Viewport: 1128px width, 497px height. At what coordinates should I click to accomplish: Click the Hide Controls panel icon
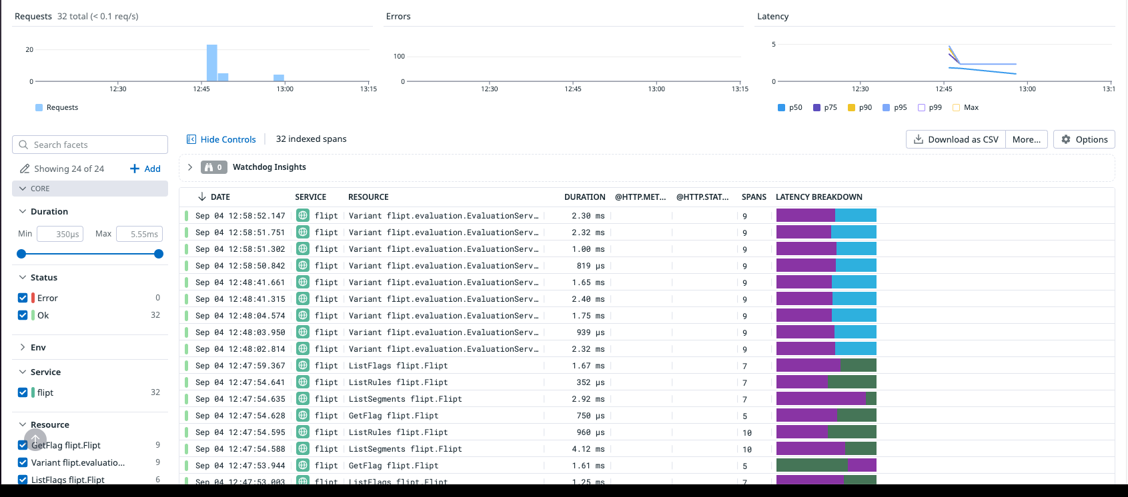tap(191, 139)
